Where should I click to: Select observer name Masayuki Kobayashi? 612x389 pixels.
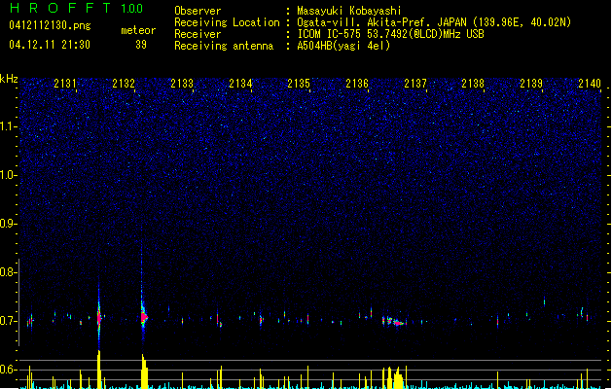(349, 11)
